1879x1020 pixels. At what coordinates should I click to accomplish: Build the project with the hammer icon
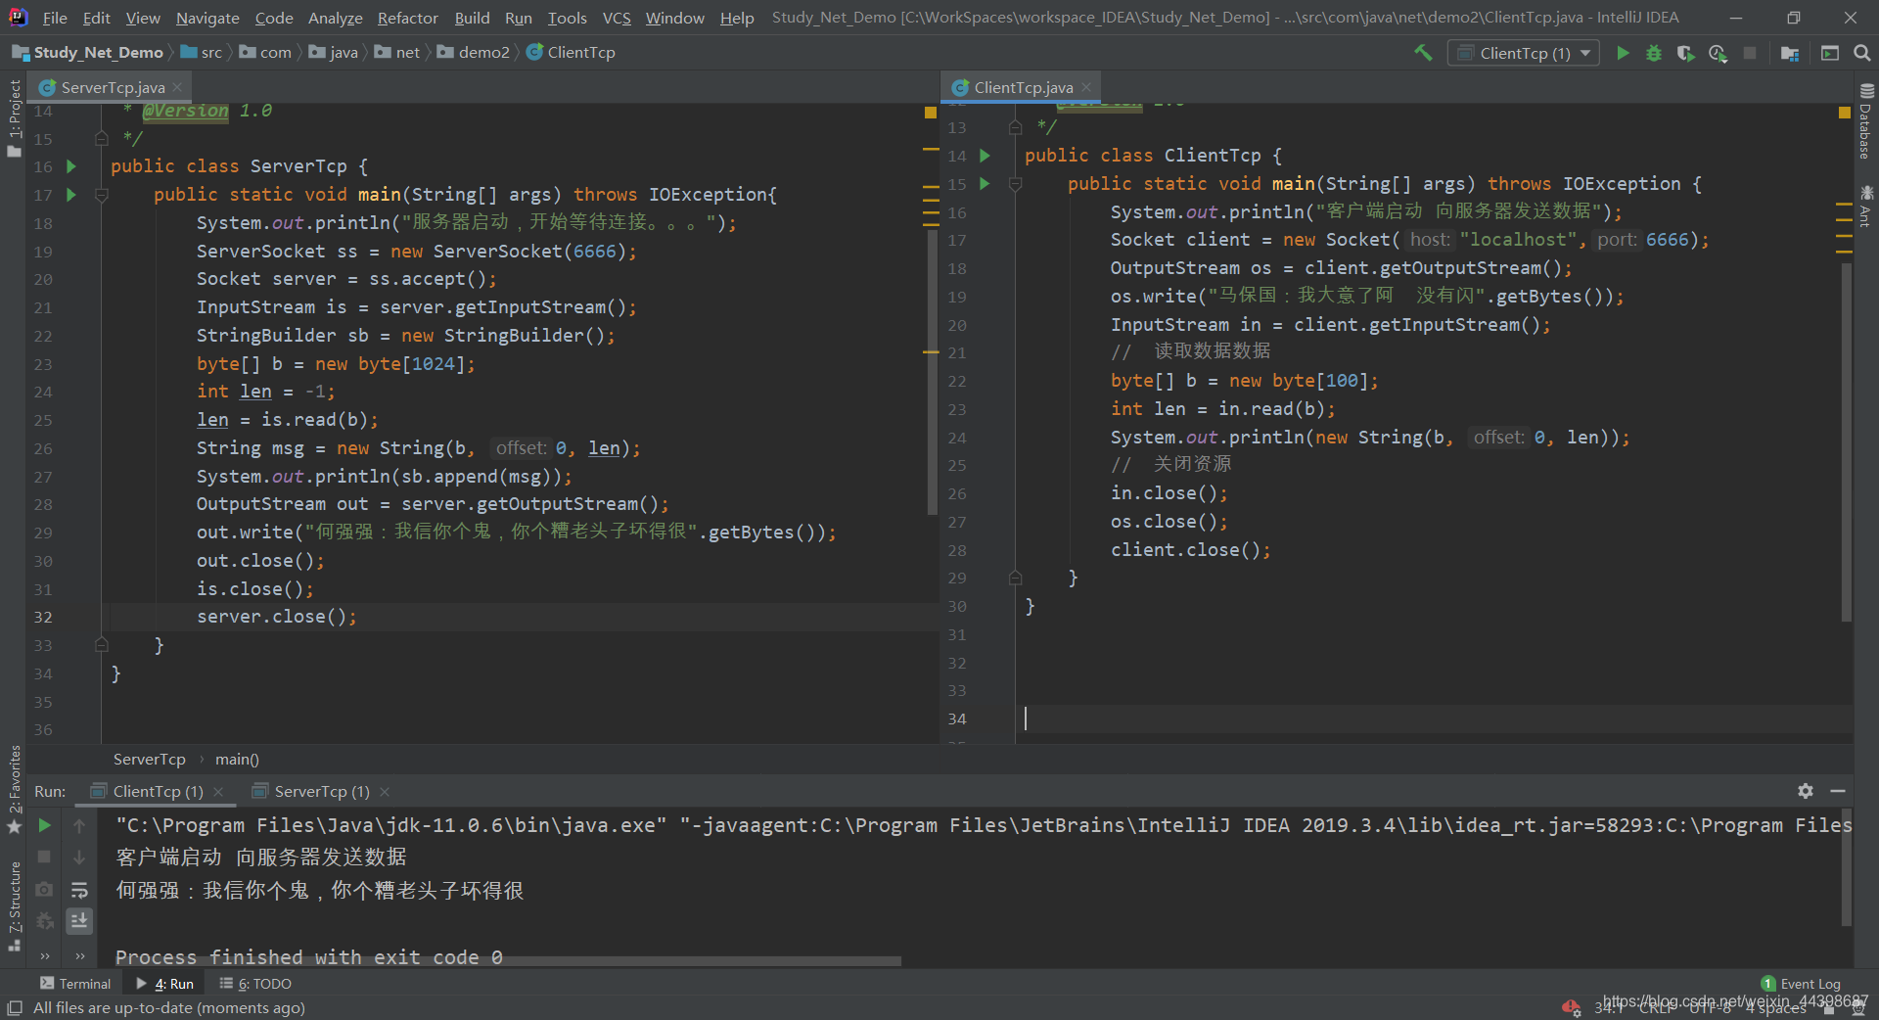click(x=1423, y=53)
